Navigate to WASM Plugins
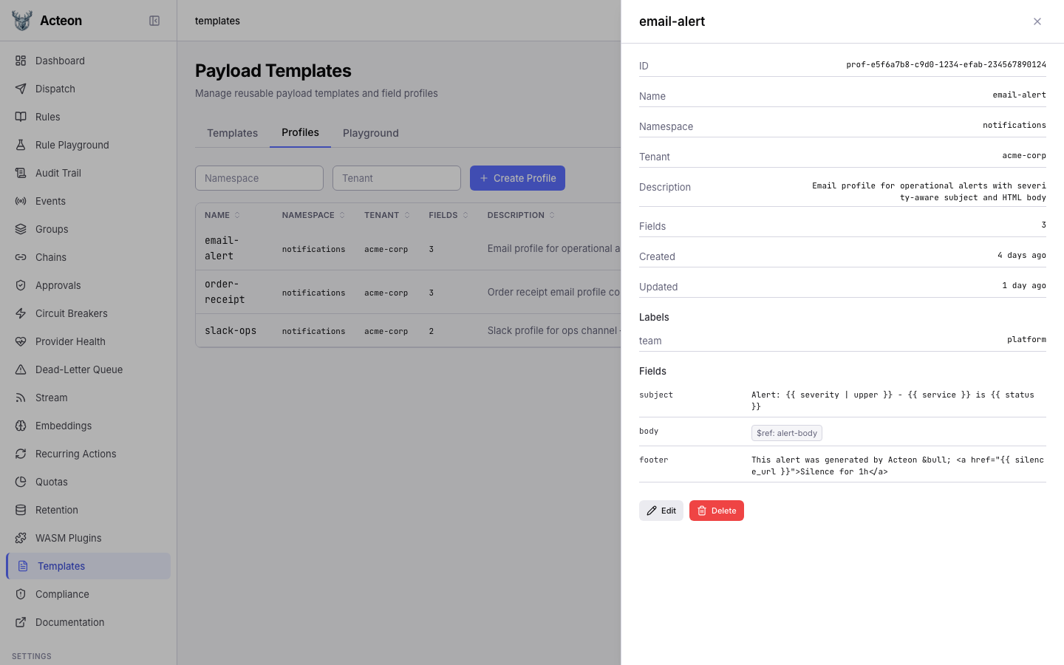 pyautogui.click(x=69, y=538)
